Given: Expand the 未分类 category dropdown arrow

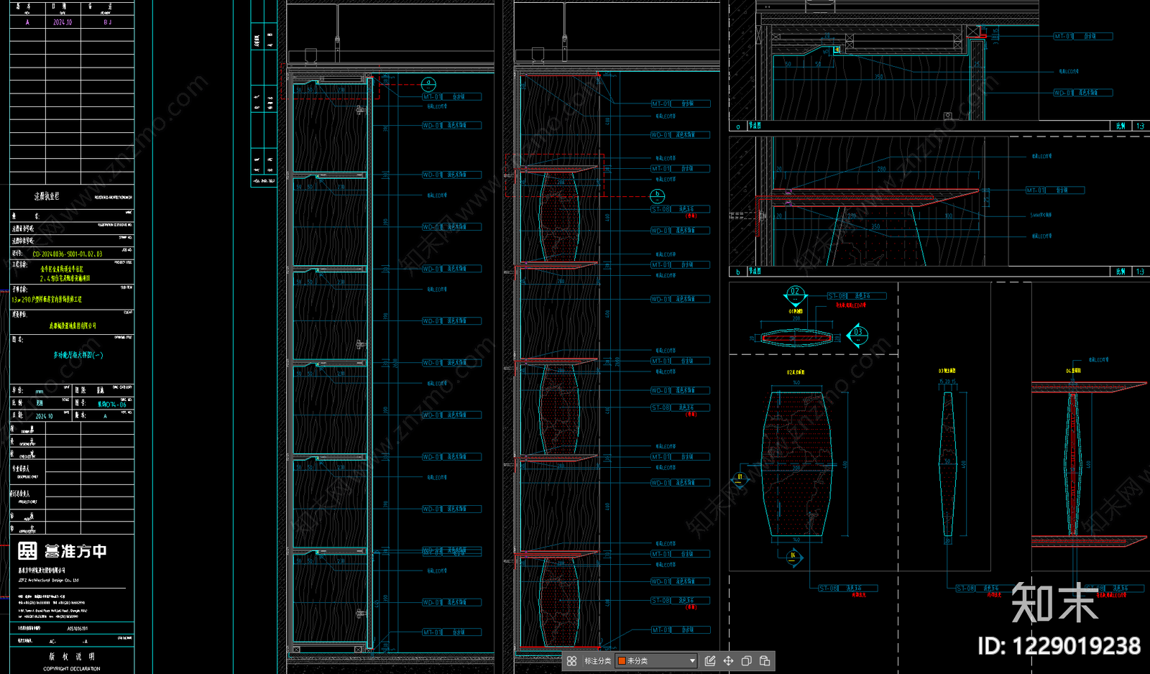Looking at the screenshot, I should click(692, 661).
